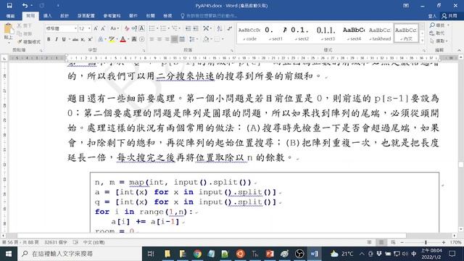Screen dimensions: 464x261
Task: Open Ribbon Display Options in the title bar
Action: point(406,5)
